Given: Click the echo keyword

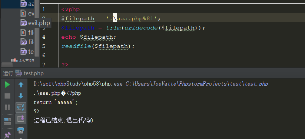Looking at the screenshot, I should pos(69,37).
